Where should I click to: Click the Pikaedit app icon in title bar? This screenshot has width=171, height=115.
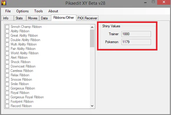click(4, 3)
